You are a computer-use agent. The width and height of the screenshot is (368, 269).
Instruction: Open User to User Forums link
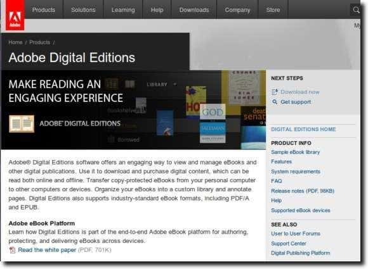296,234
